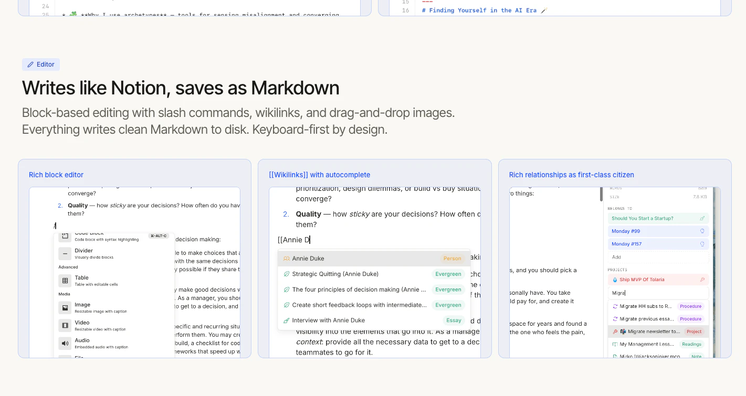Choose the Audio speaker icon
Screen dimensions: 746x396
(65, 344)
